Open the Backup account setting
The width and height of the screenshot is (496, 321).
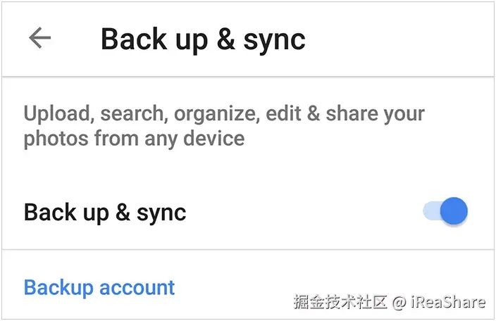pos(99,287)
